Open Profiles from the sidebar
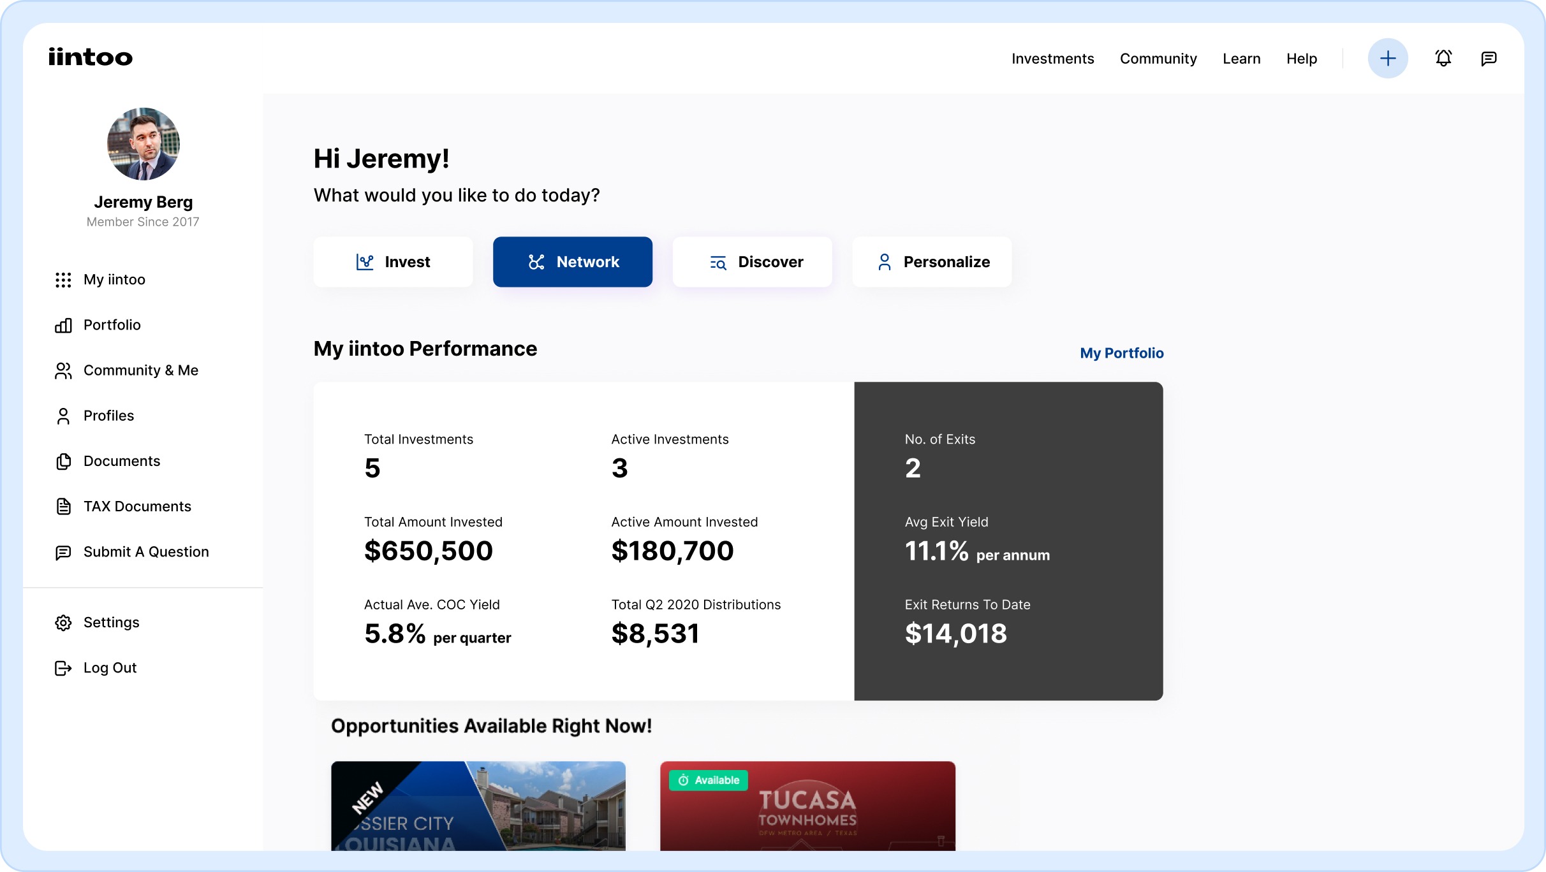Screen dimensions: 1546x872 click(108, 416)
